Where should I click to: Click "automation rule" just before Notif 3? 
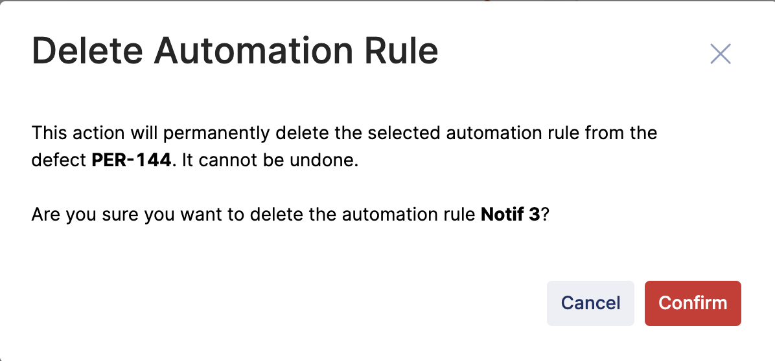tap(410, 215)
